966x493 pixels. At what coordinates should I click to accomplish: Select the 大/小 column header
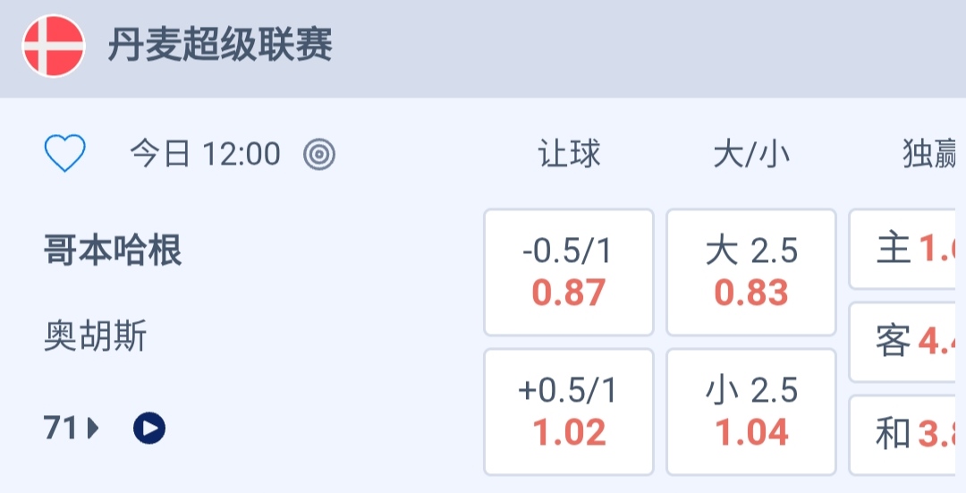click(x=751, y=155)
